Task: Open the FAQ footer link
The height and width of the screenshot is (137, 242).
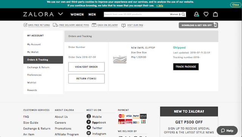Action: tap(26, 117)
